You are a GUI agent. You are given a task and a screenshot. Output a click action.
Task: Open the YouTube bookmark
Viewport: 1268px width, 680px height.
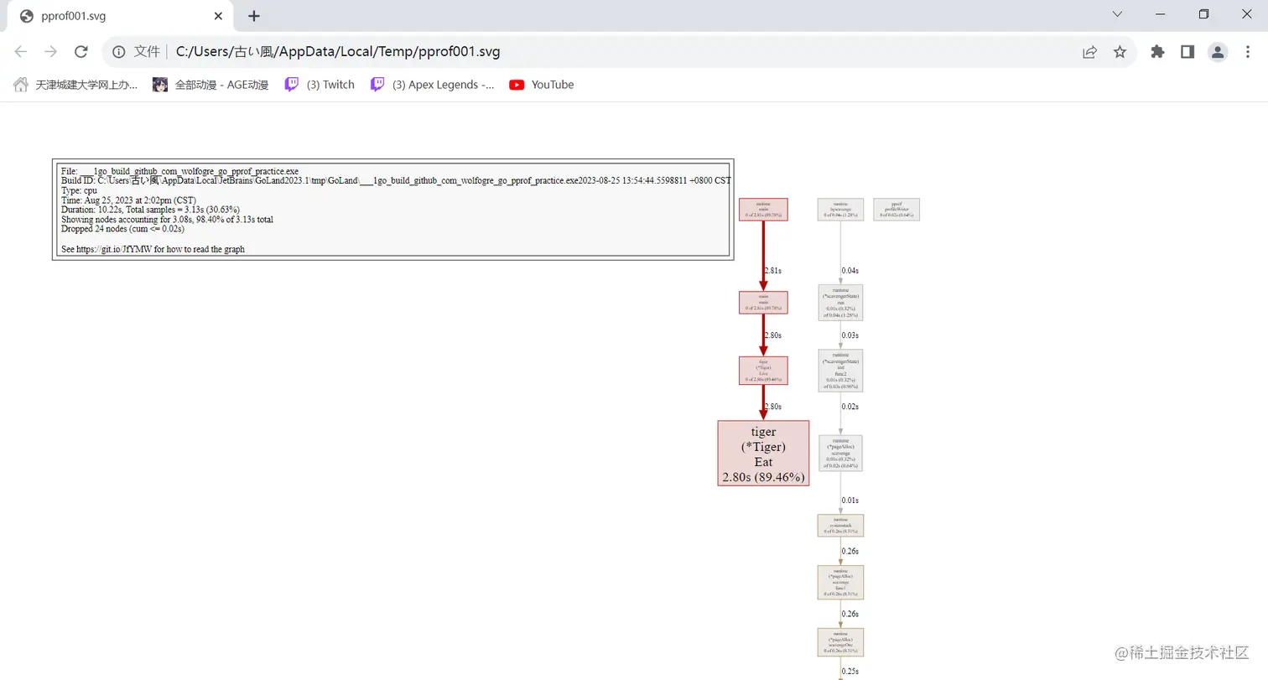tap(542, 85)
